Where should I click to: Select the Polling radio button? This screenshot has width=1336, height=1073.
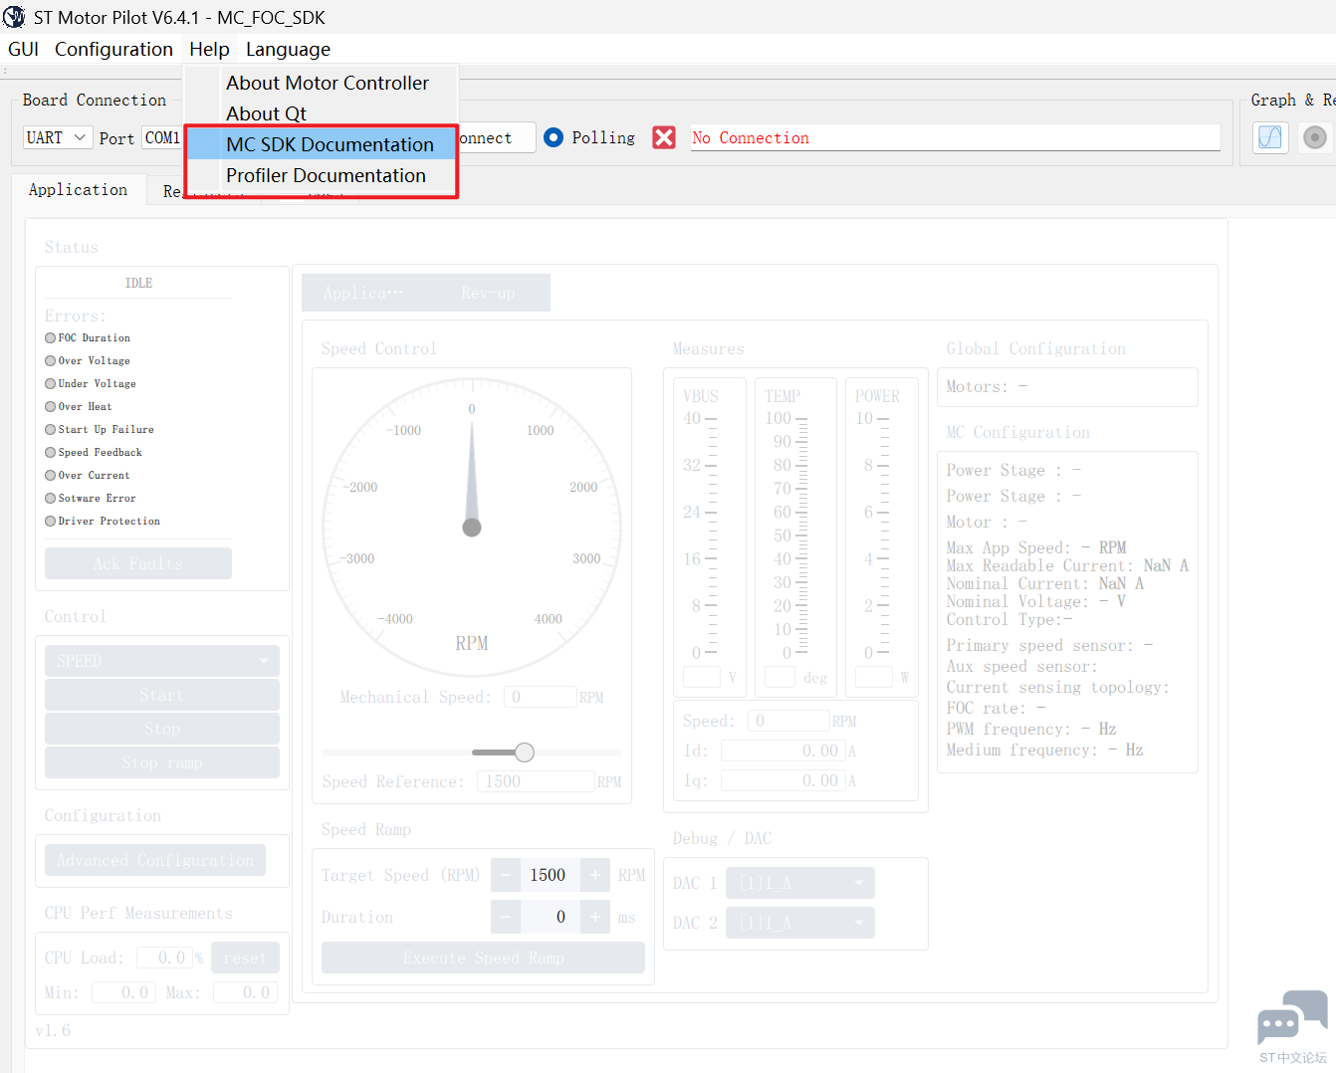[555, 137]
